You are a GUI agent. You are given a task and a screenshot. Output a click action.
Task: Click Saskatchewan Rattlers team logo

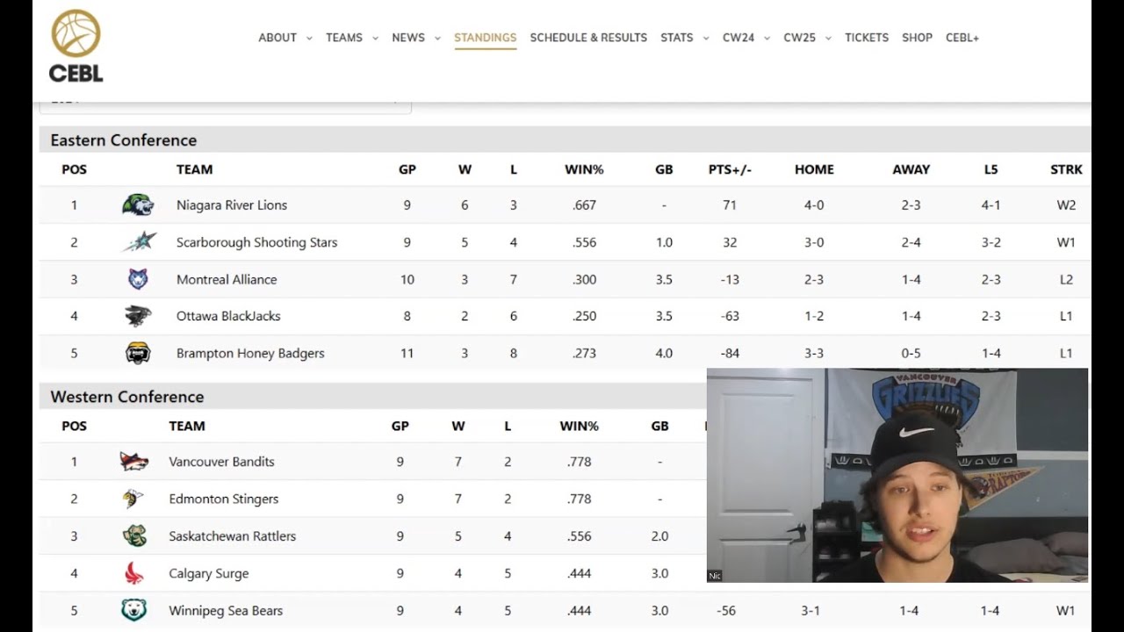[133, 535]
